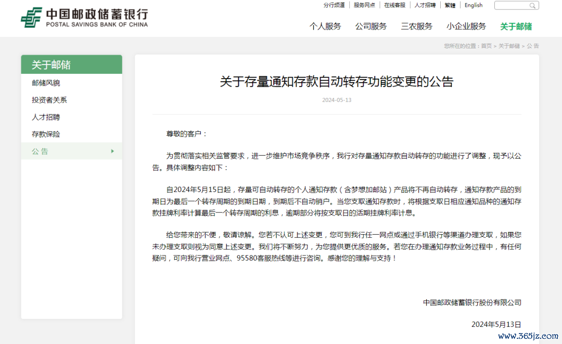Open 人才招聘 link in top bar
The height and width of the screenshot is (344, 562).
point(425,5)
